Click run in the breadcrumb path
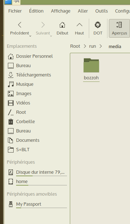130x224 pixels. [x=92, y=46]
